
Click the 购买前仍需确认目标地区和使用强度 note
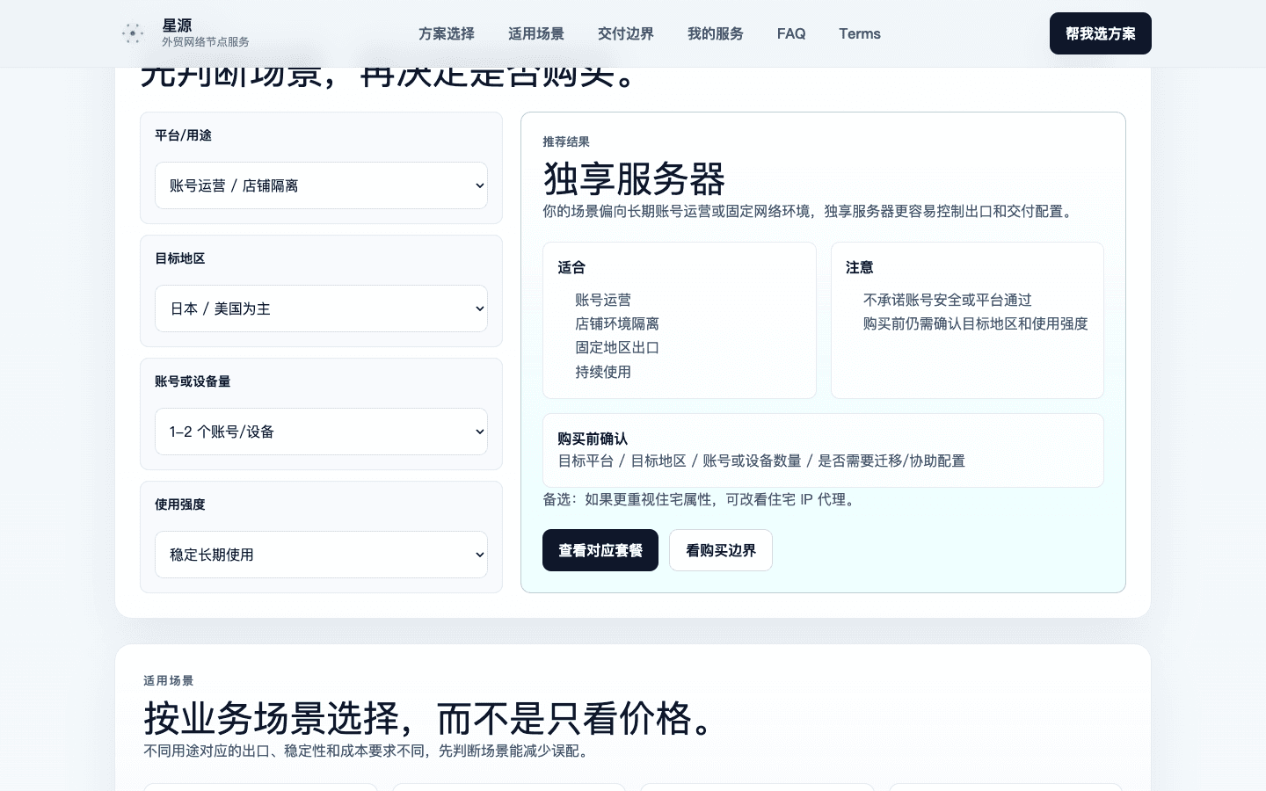point(976,323)
